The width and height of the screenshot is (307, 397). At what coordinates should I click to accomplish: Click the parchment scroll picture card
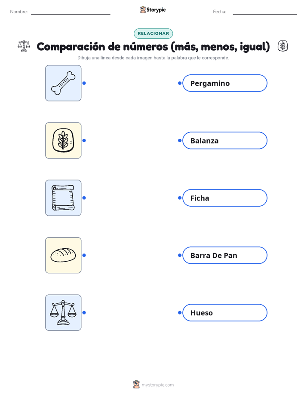63,198
